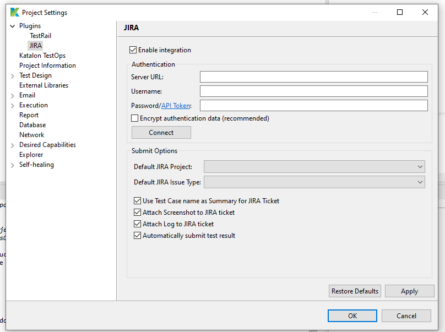
Task: Select Plugins tree item label
Action: 30,26
